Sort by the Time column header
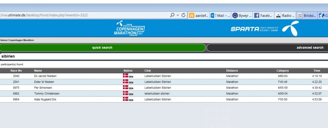 click(x=317, y=71)
